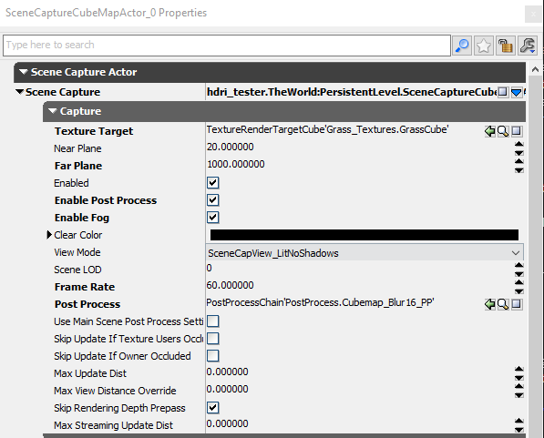Image resolution: width=544 pixels, height=438 pixels.
Task: Decrease Max View Distance Override down arrow
Action: click(519, 395)
